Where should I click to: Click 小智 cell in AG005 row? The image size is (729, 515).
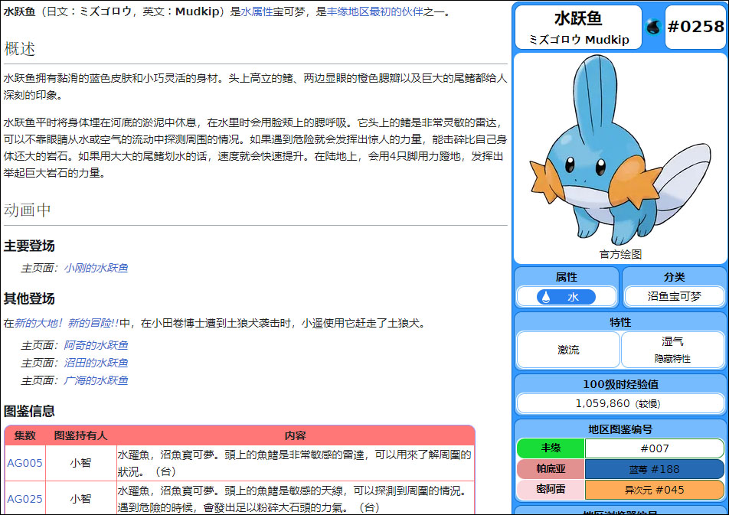(x=80, y=463)
